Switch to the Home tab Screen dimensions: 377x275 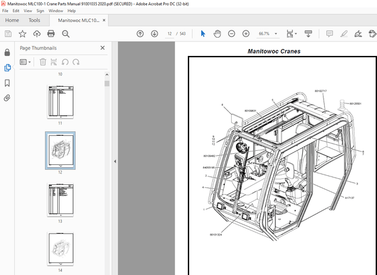tap(12, 20)
